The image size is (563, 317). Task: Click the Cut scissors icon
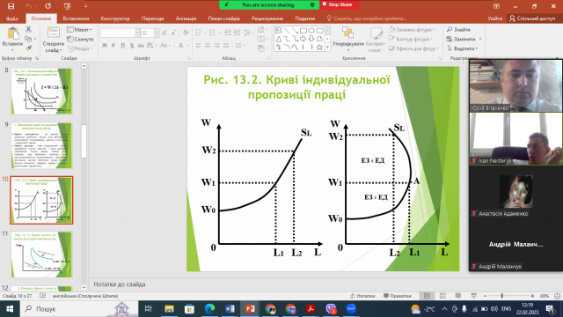28,30
